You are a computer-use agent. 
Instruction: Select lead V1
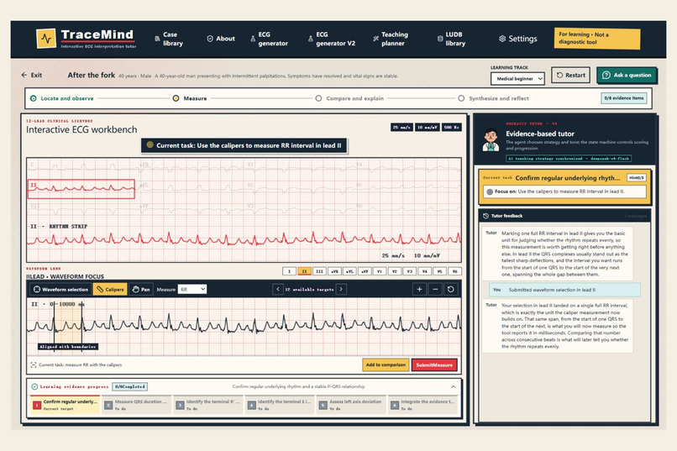(380, 271)
